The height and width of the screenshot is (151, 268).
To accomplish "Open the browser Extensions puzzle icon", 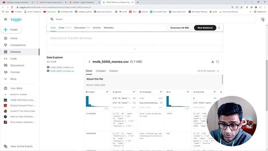I will [x=256, y=8].
